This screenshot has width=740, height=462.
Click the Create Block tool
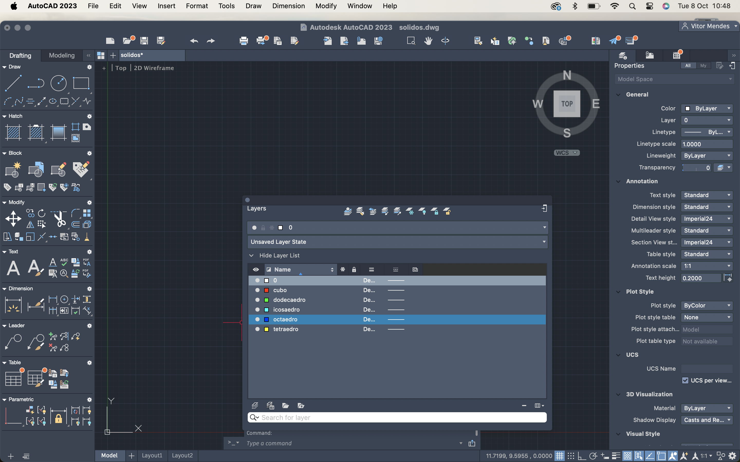[x=13, y=169]
